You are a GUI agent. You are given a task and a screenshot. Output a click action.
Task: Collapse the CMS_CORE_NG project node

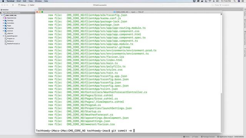2,15
